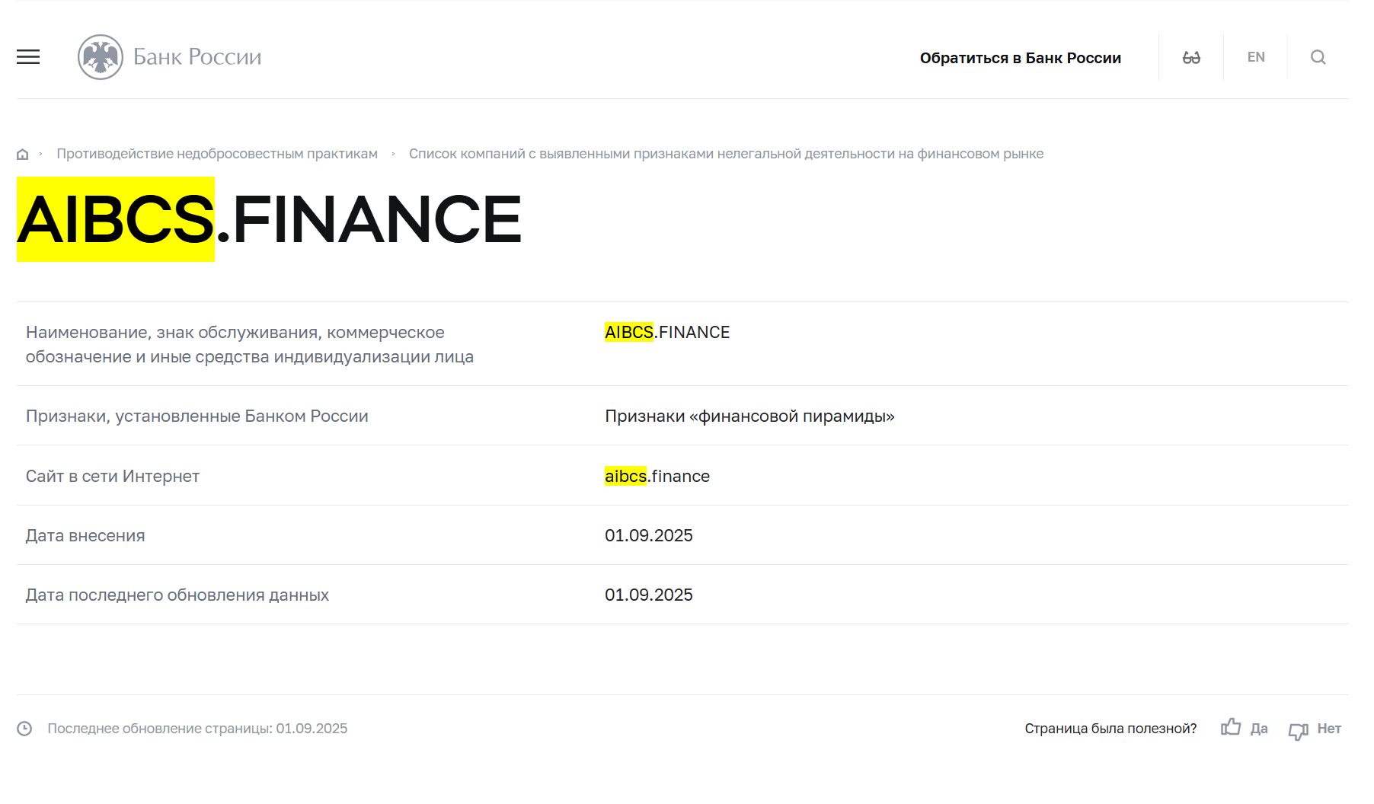The image size is (1374, 804).
Task: Open Обратиться в Банк России link
Action: click(x=1020, y=58)
